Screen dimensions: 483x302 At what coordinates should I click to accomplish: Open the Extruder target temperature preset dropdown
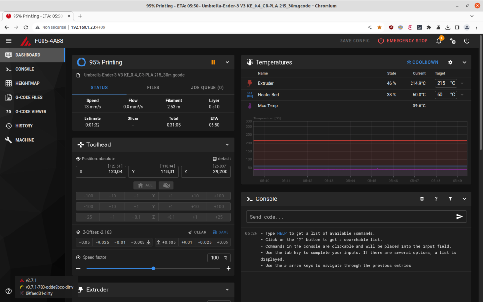462,83
